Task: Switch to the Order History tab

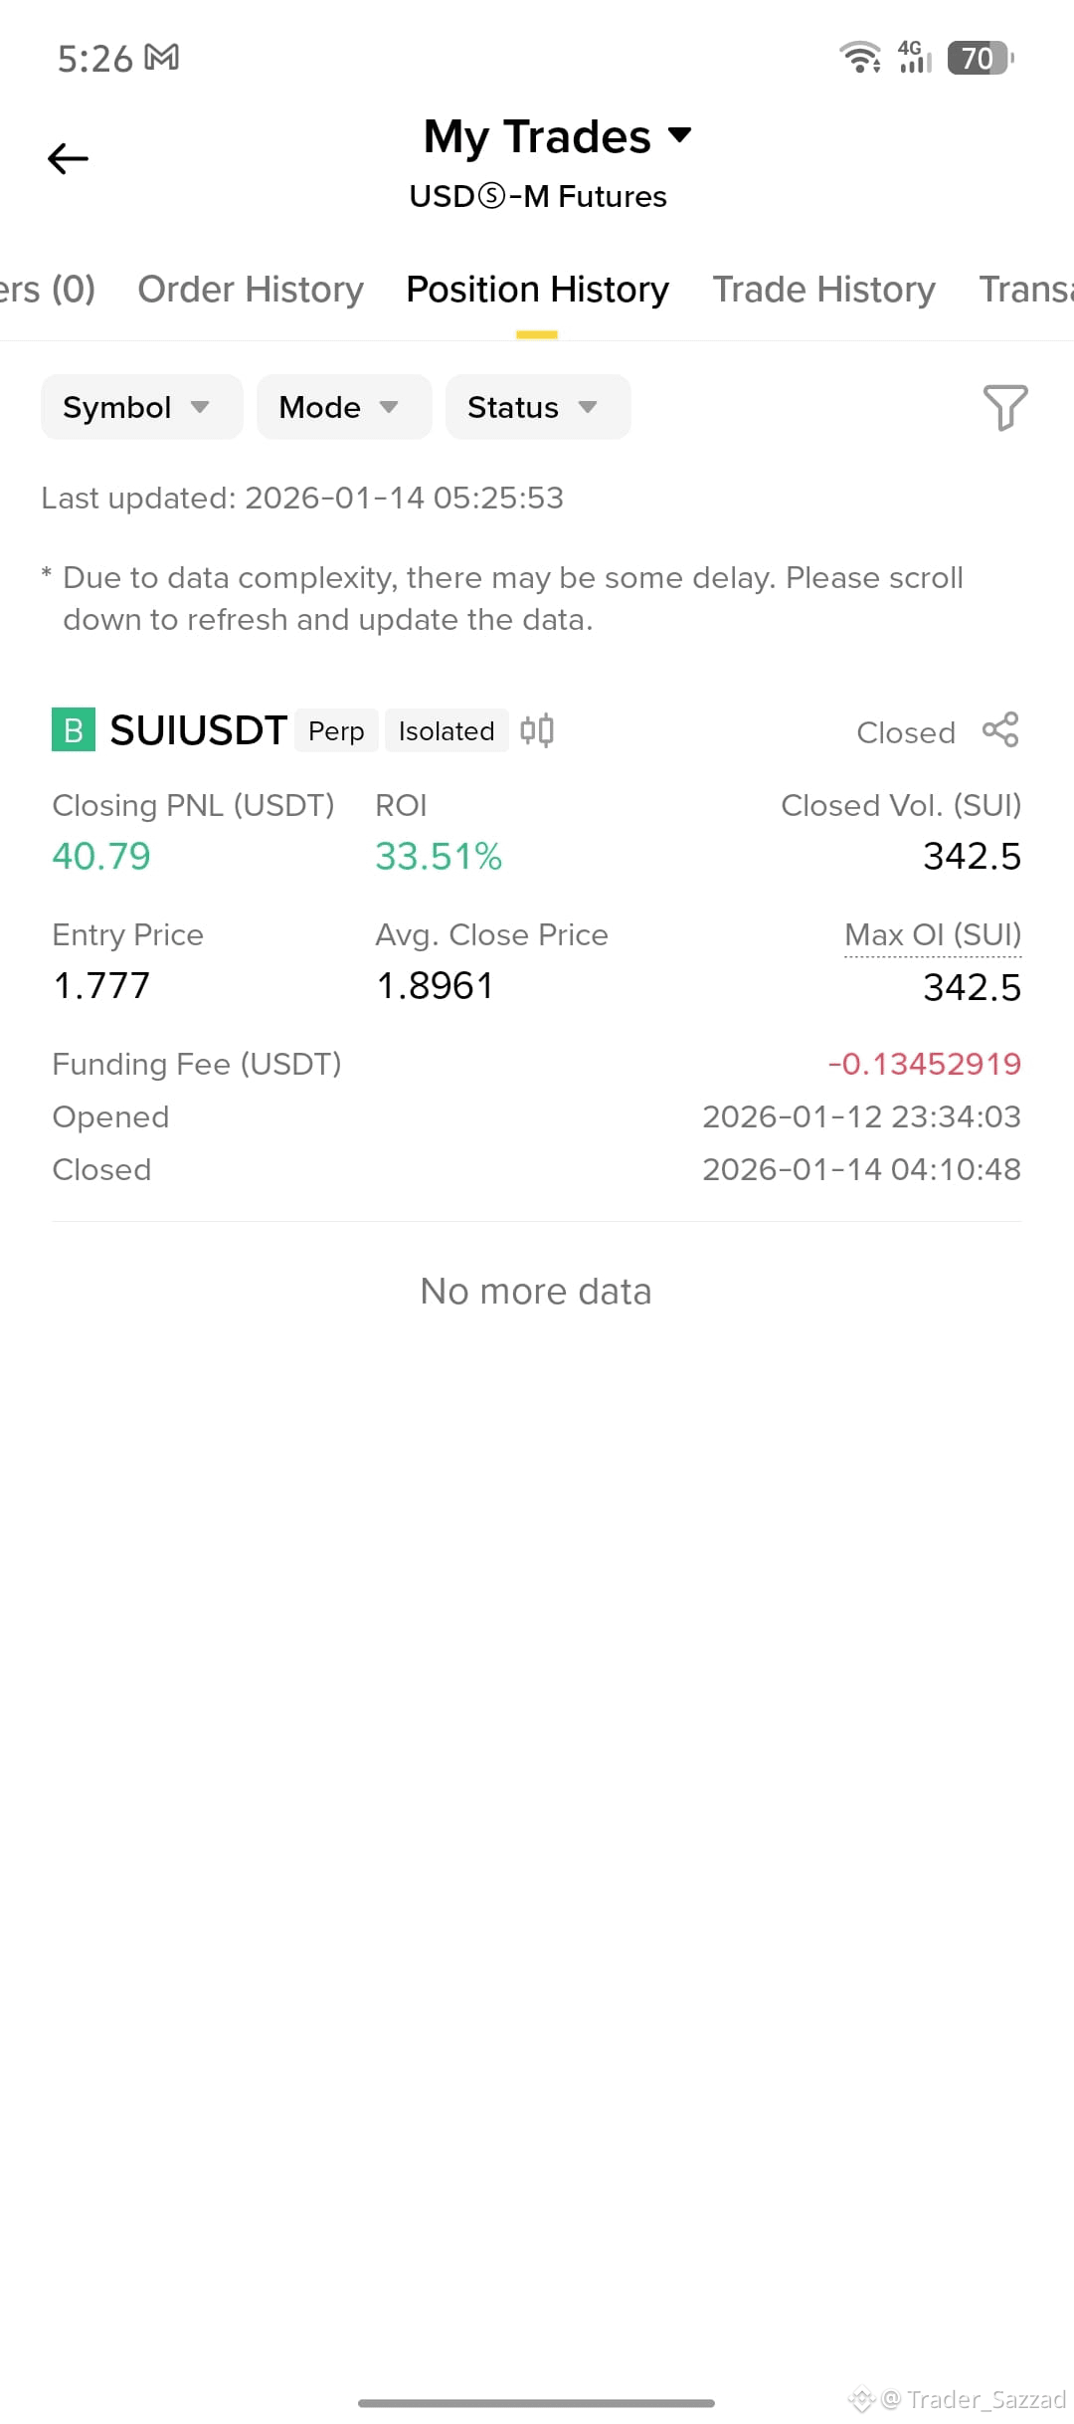Action: coord(251,290)
